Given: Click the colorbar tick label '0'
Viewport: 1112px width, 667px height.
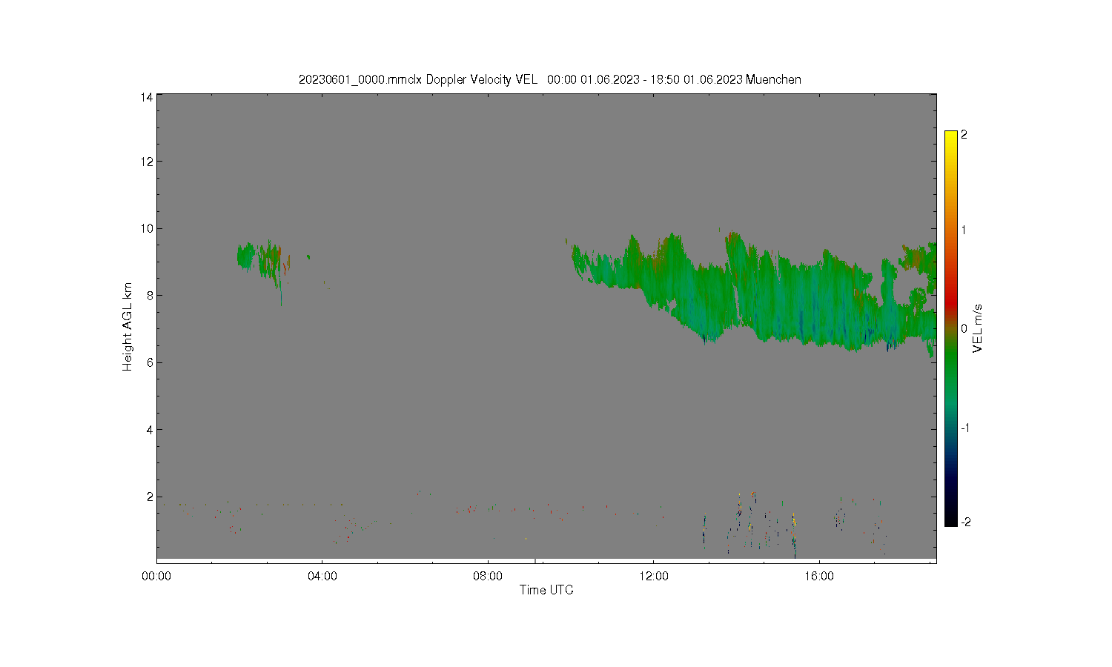Looking at the screenshot, I should point(964,328).
